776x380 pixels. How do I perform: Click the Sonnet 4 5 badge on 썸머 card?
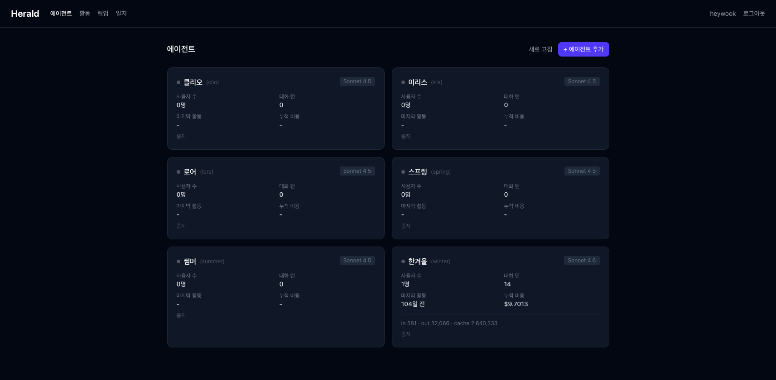357,261
